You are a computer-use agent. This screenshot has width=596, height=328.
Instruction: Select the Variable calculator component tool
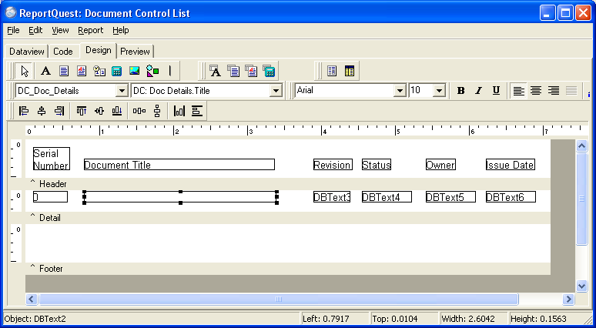point(117,71)
